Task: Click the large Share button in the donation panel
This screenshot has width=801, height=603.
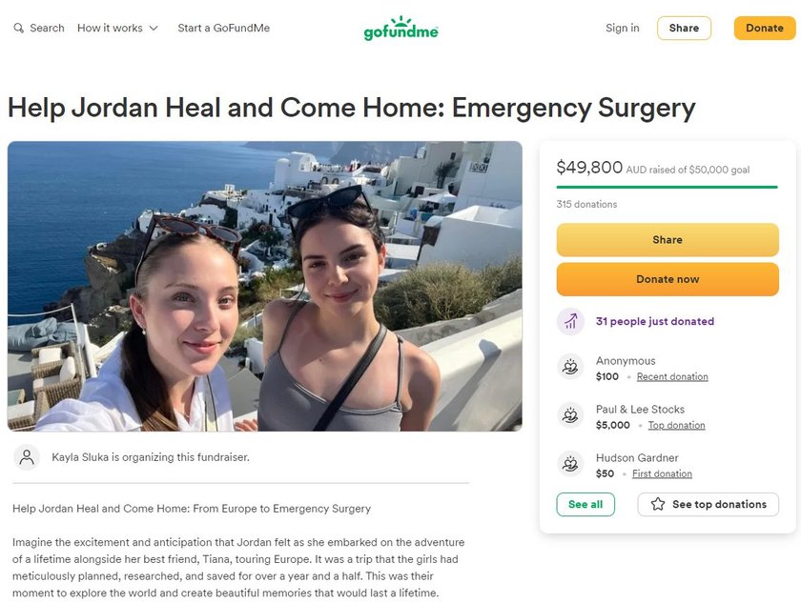Action: (x=667, y=240)
